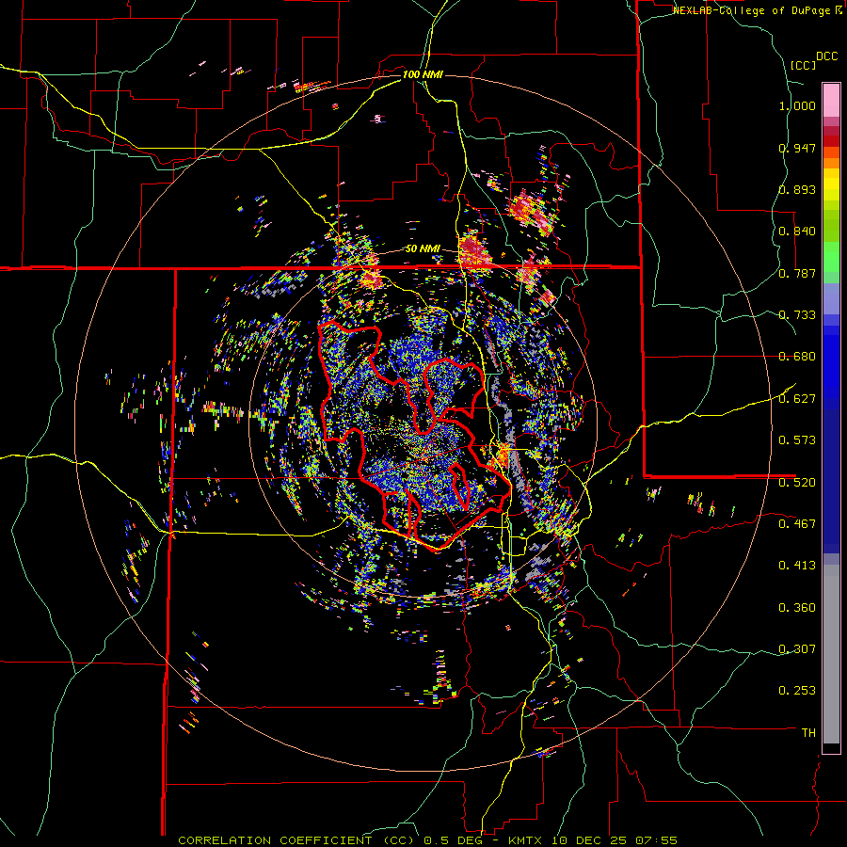Select the 0.947 scale value

(x=797, y=148)
